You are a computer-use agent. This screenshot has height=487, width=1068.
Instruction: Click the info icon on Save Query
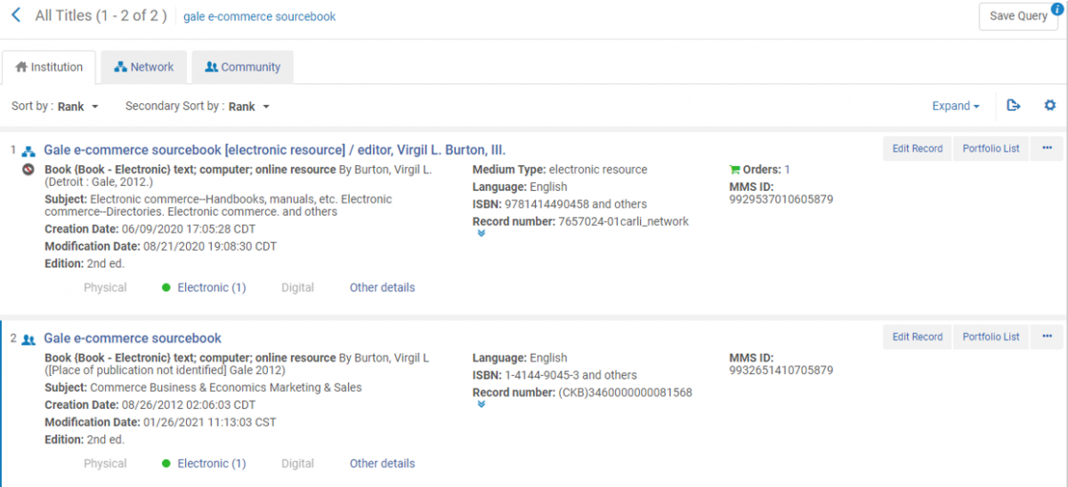(x=1057, y=9)
